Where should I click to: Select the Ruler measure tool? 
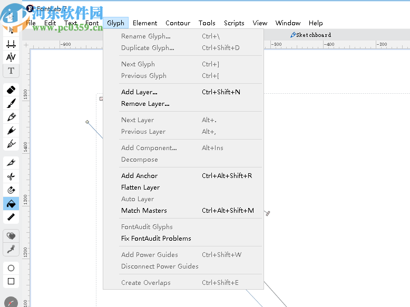click(x=11, y=217)
